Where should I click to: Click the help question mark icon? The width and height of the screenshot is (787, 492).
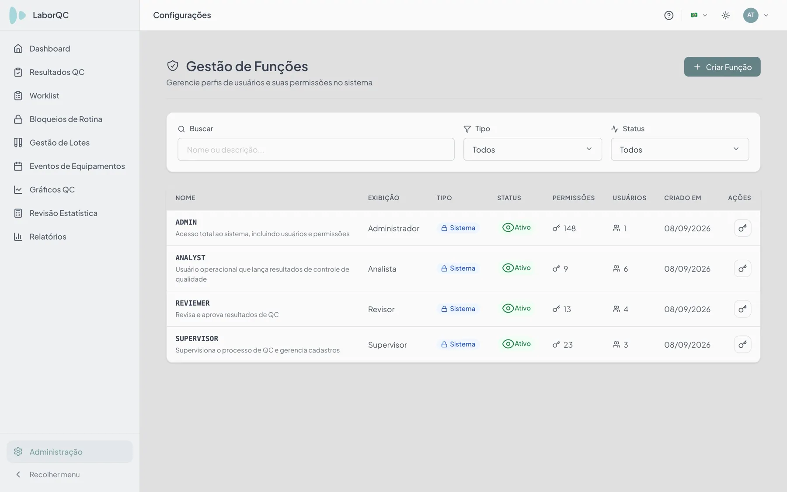point(669,15)
